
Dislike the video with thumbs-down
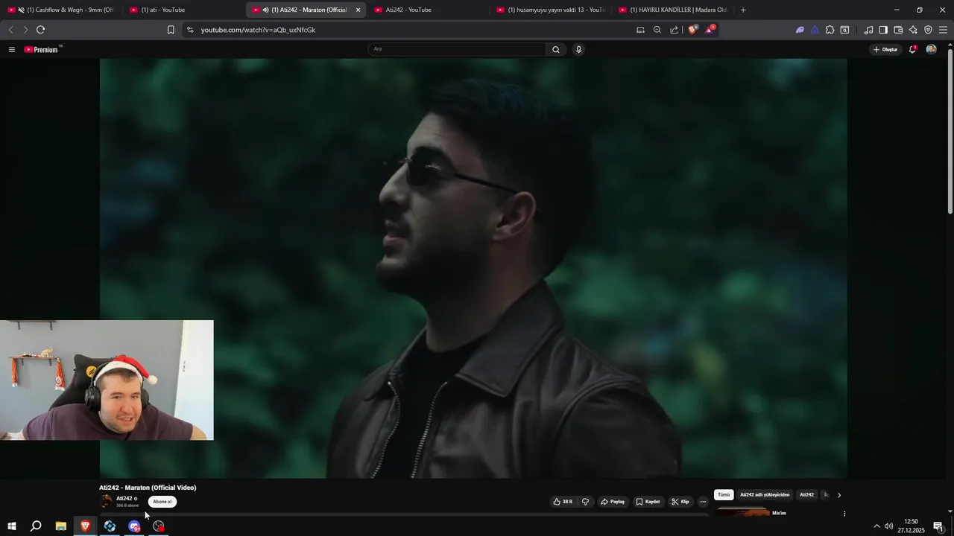[x=585, y=502]
